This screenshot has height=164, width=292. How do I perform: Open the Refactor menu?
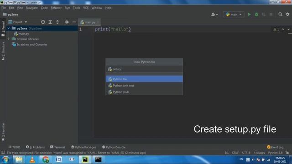[56, 8]
